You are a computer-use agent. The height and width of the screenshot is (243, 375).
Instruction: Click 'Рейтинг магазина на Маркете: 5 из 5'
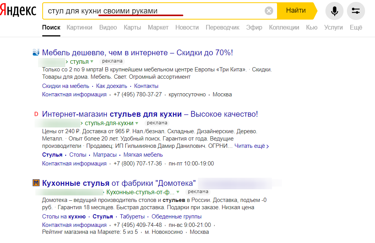tap(90, 232)
